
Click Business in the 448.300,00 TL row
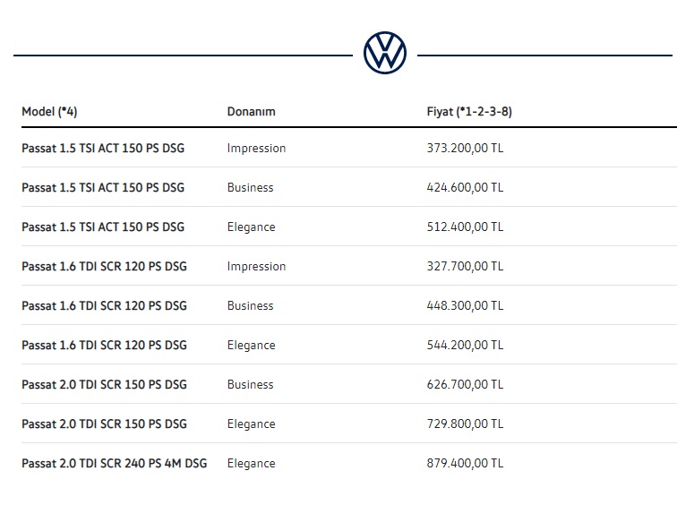coord(251,305)
